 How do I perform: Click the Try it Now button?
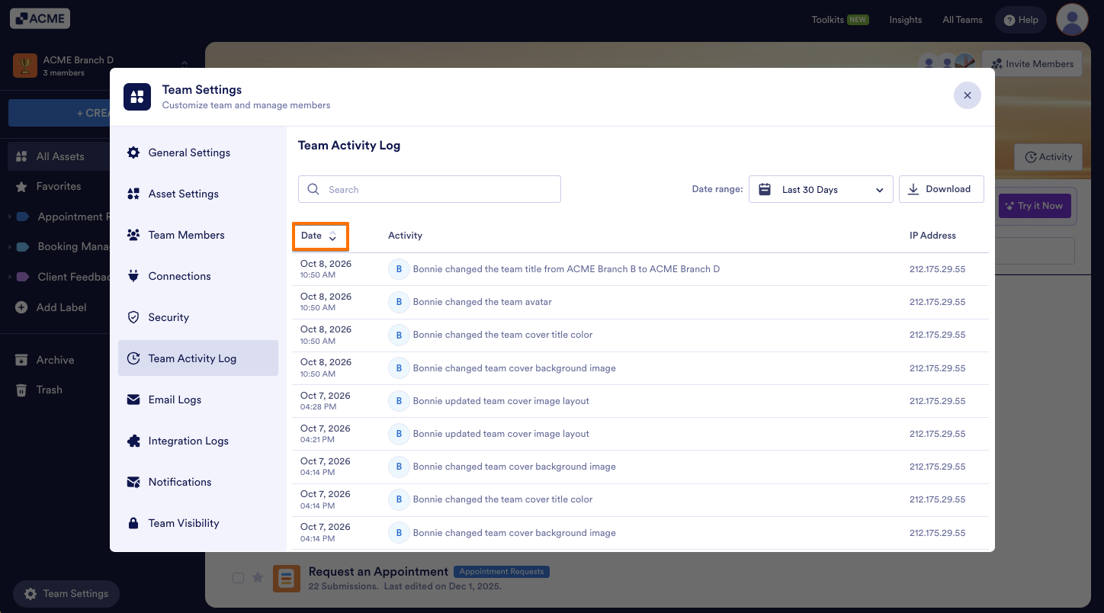coord(1035,206)
